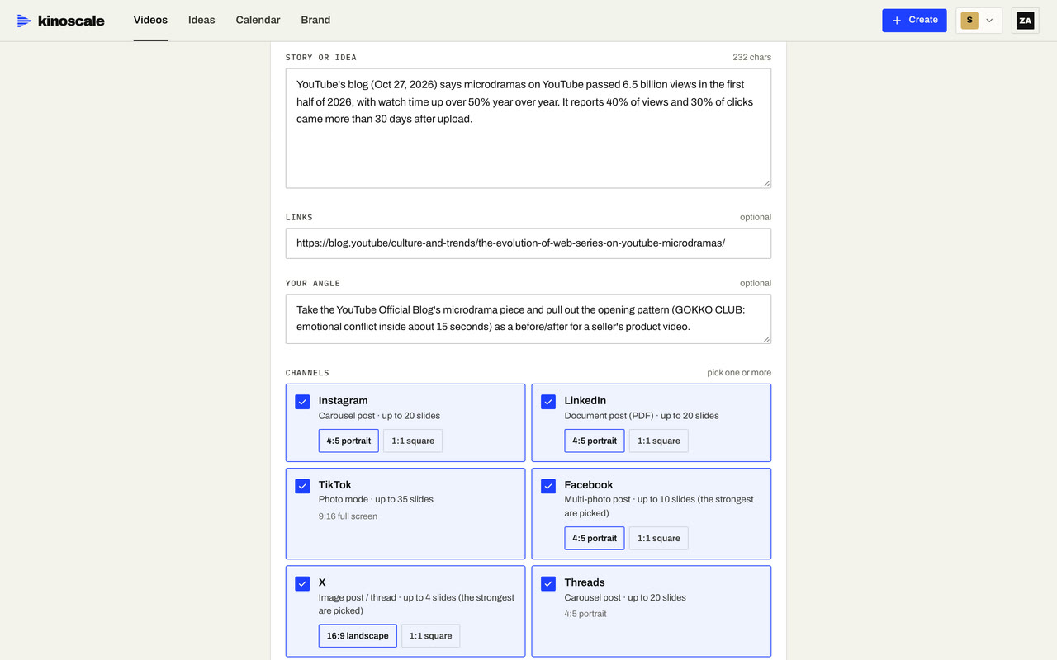
Task: Click the "9:16 full screen" TikTok label
Action: tap(348, 516)
